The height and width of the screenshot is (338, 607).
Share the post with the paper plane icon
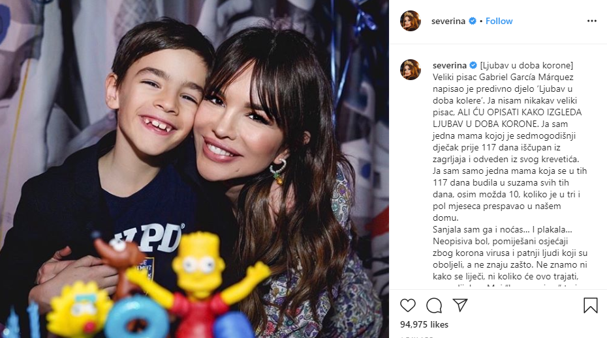[x=460, y=305]
